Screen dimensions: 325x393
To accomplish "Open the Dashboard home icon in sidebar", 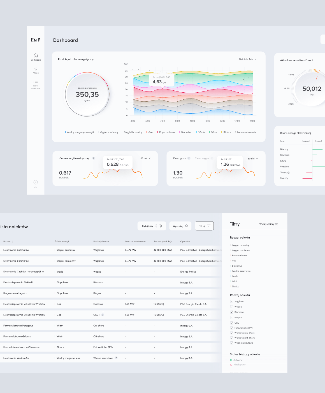I will pyautogui.click(x=36, y=56).
